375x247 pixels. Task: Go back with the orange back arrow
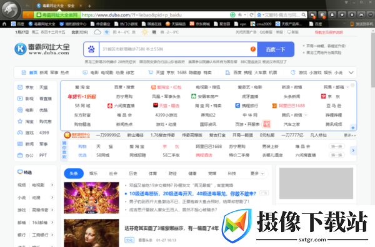click(x=28, y=15)
